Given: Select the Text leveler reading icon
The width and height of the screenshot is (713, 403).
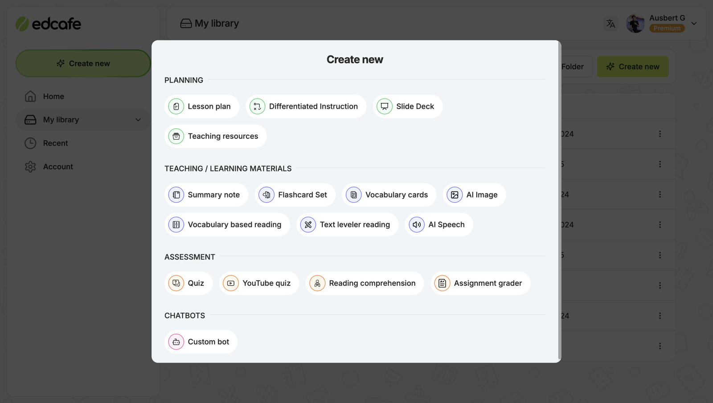Looking at the screenshot, I should tap(308, 225).
